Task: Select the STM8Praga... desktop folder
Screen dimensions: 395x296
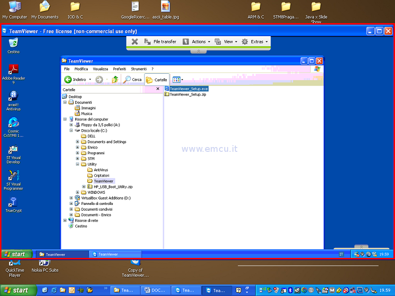Action: [286, 10]
